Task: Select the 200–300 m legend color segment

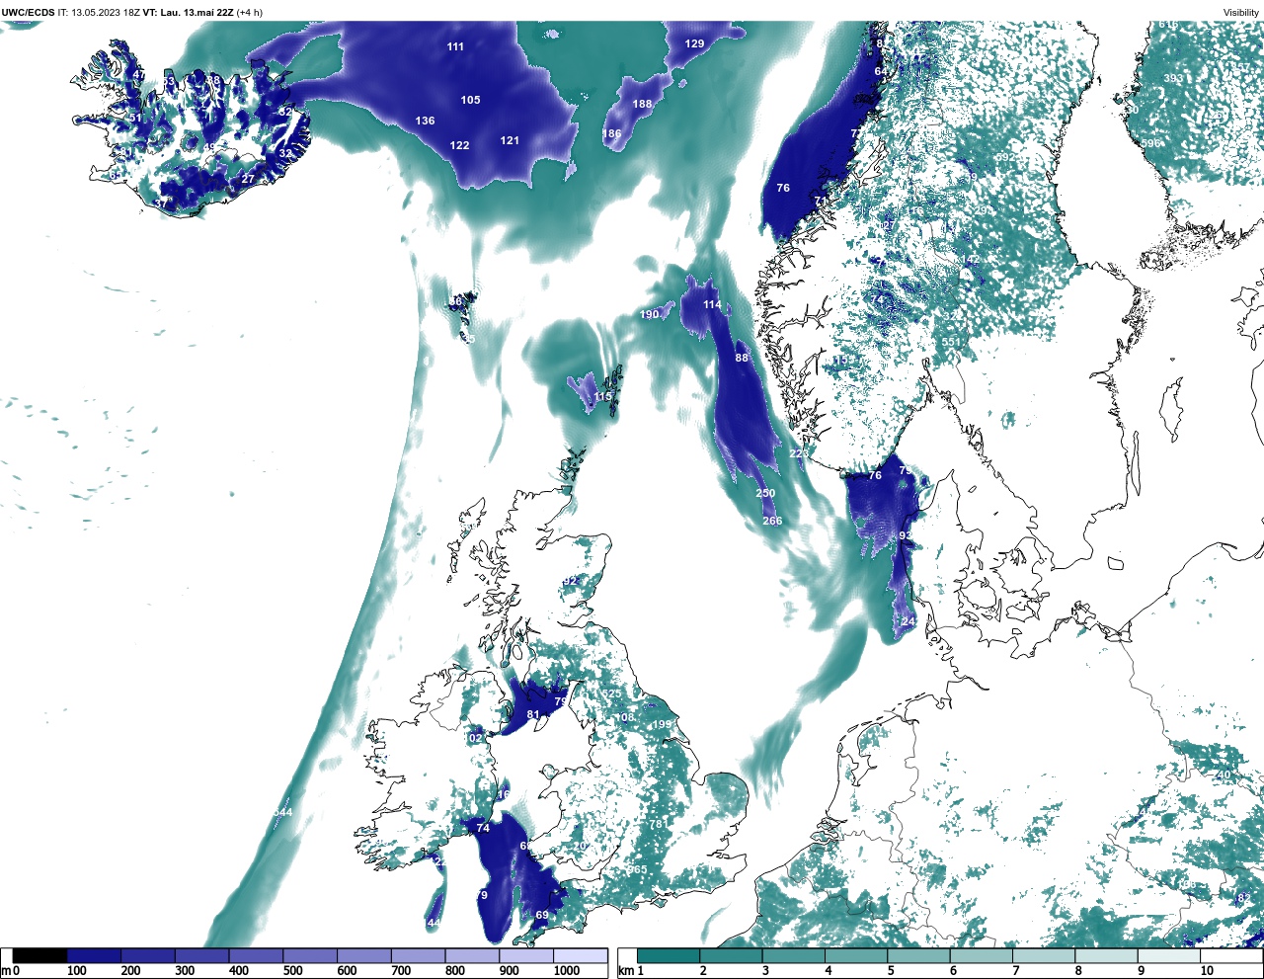Action: (x=148, y=956)
